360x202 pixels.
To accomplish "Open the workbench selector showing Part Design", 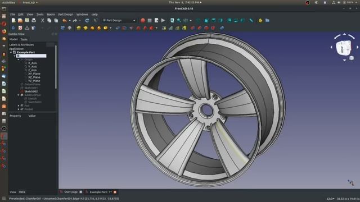I will 119,20.
